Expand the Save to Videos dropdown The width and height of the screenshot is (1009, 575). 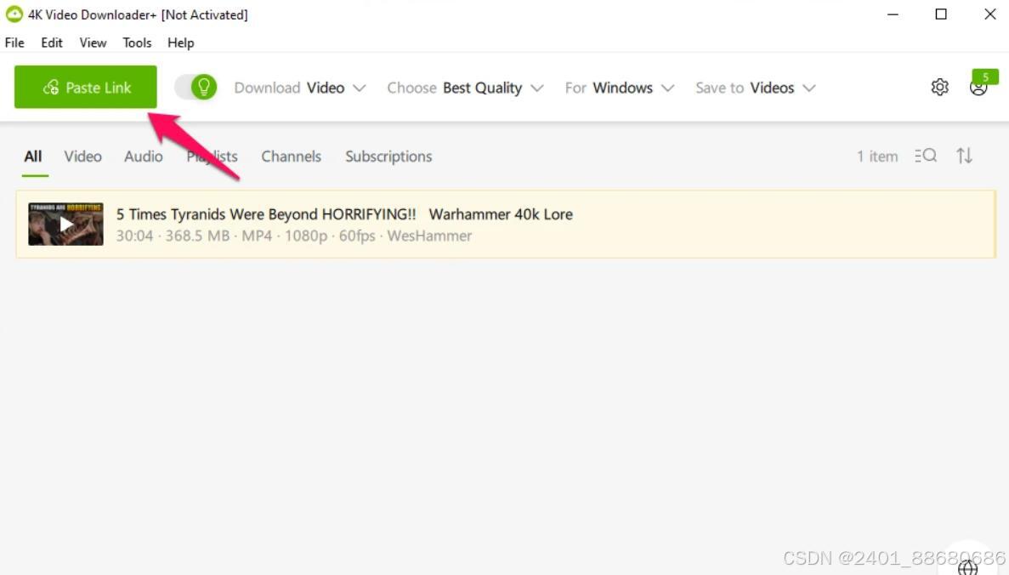click(x=756, y=88)
